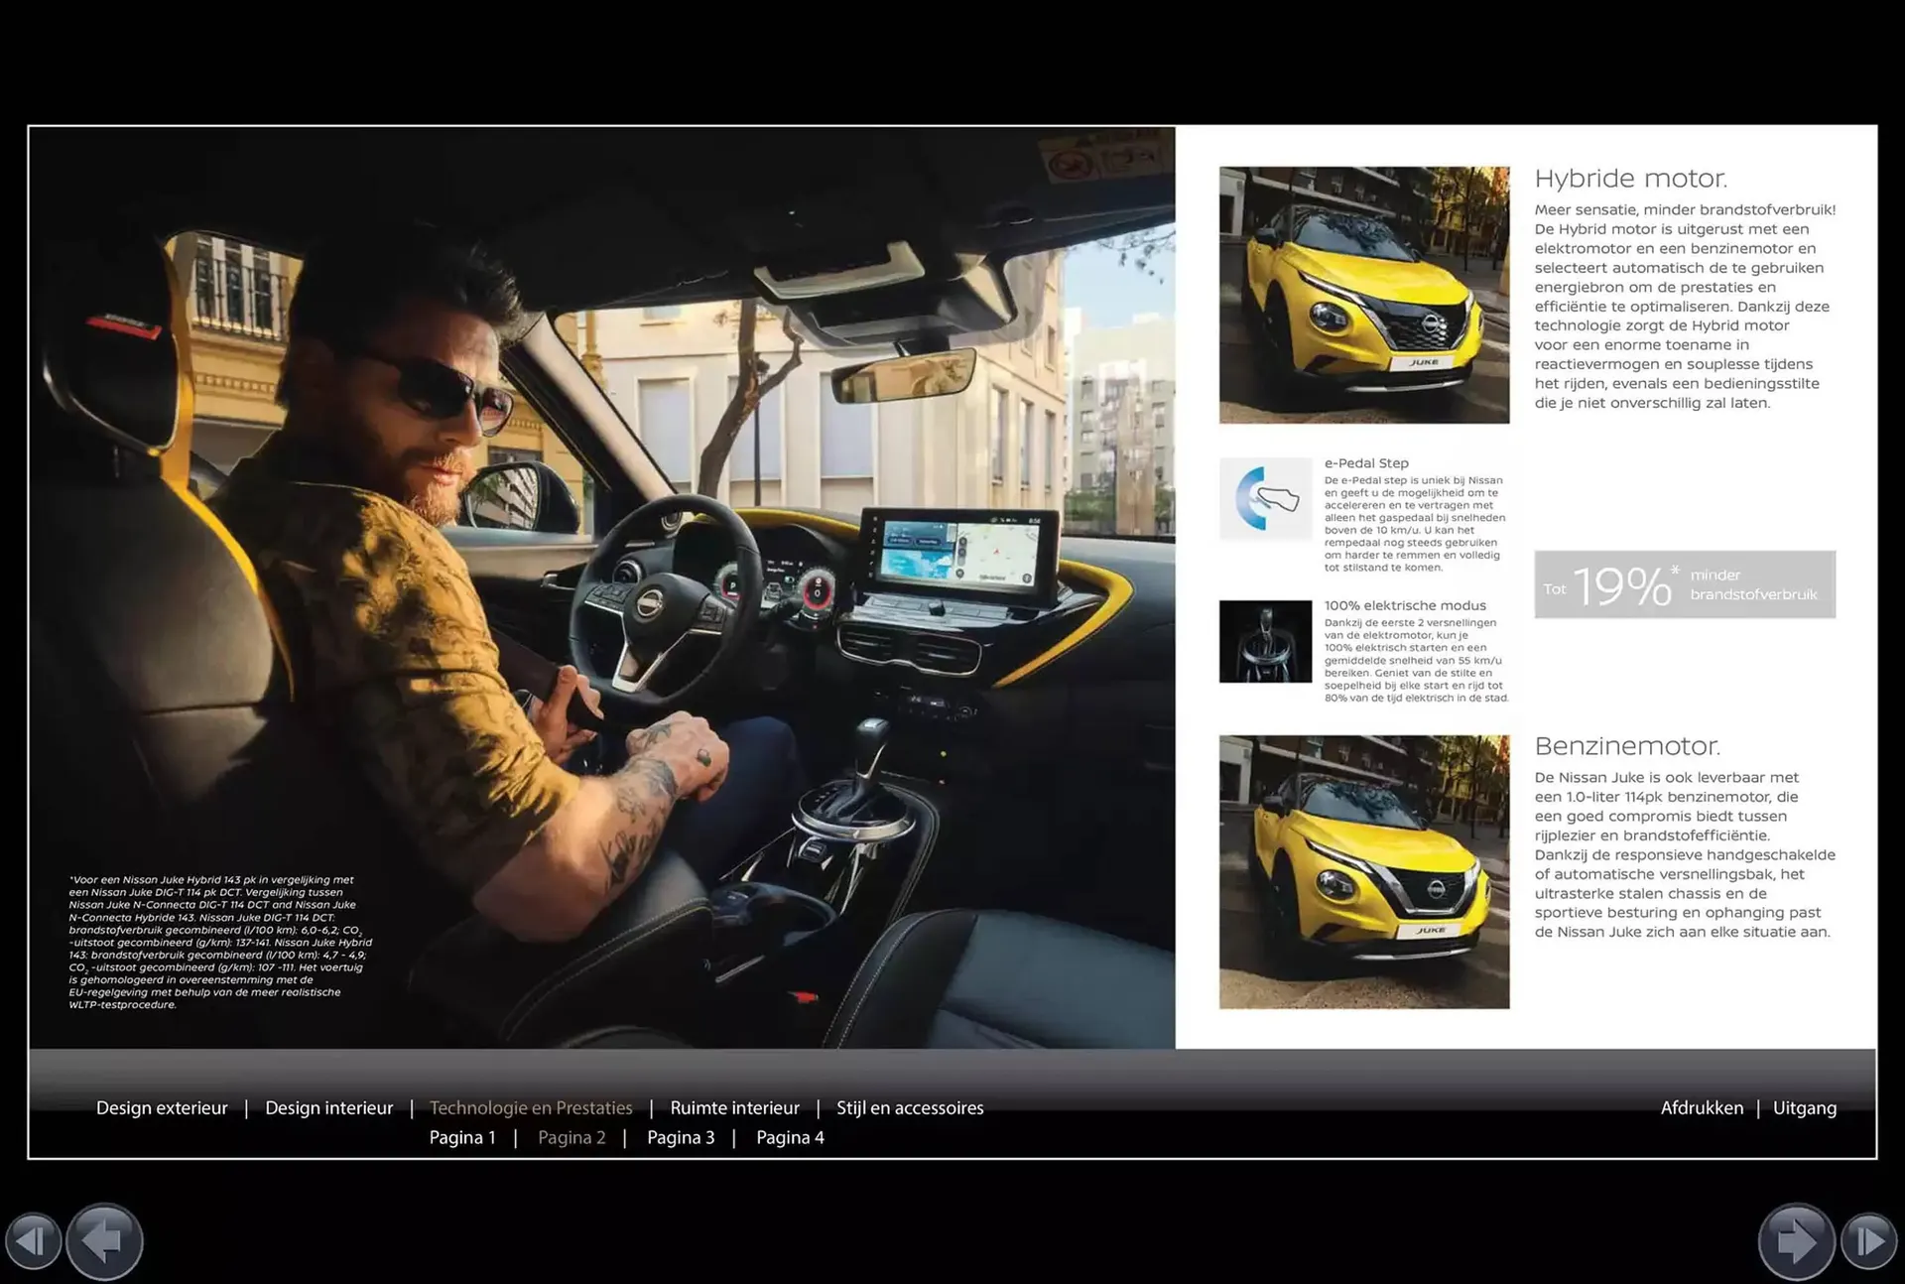Screen dimensions: 1905x1284
Task: Switch to the Technologie en Prestaties section
Action: (x=531, y=1108)
